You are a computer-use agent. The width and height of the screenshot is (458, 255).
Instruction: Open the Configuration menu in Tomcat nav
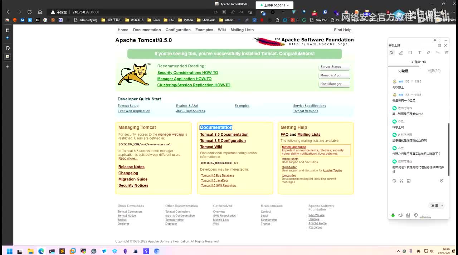pos(178,30)
